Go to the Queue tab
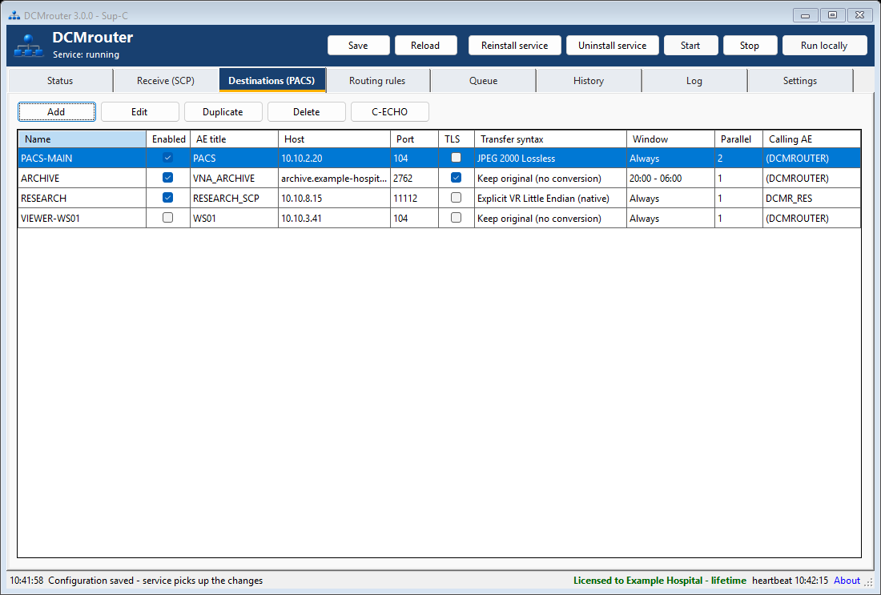The width and height of the screenshot is (881, 595). [483, 80]
